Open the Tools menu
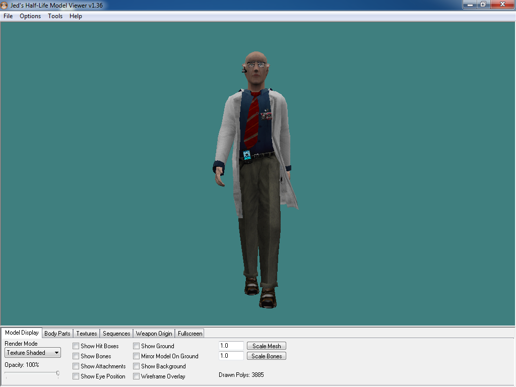 pyautogui.click(x=55, y=16)
